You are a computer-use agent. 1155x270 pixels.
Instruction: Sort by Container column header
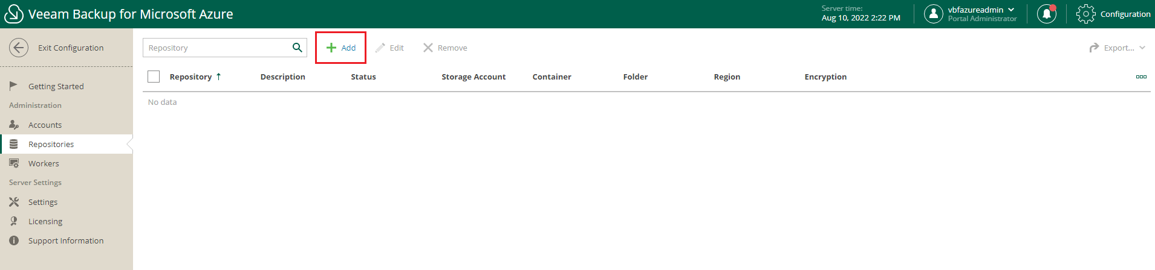[x=552, y=77]
